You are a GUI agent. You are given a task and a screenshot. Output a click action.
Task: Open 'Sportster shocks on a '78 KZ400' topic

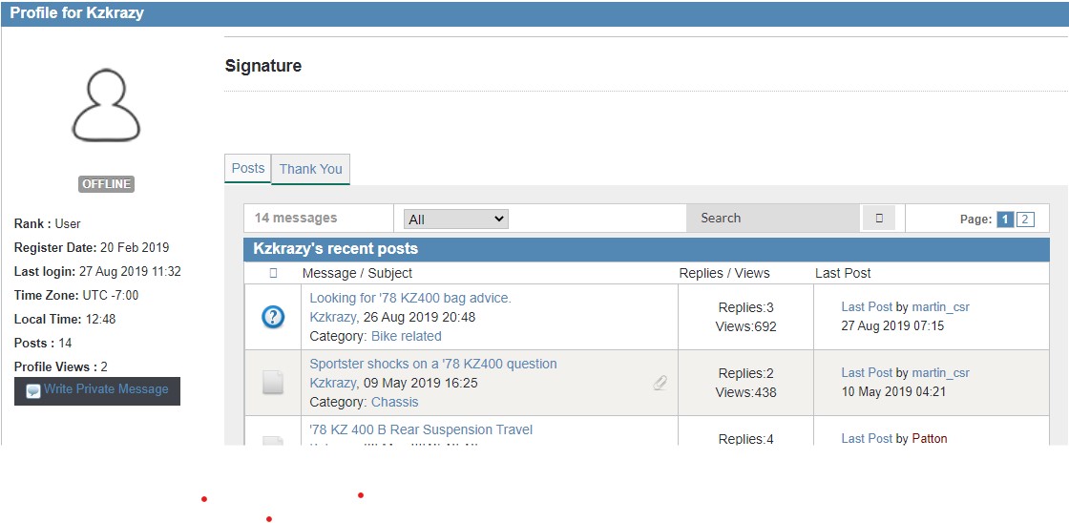point(433,364)
